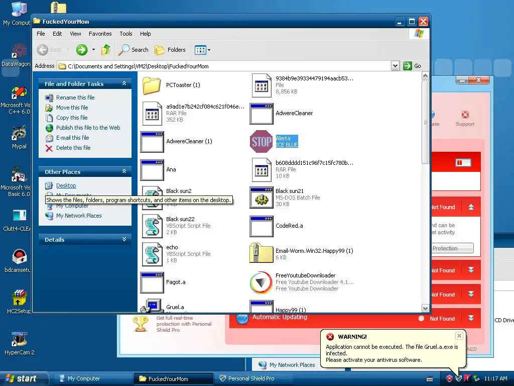This screenshot has width=514, height=386.
Task: Click Protection button in Personal Shield Pro
Action: (x=453, y=248)
